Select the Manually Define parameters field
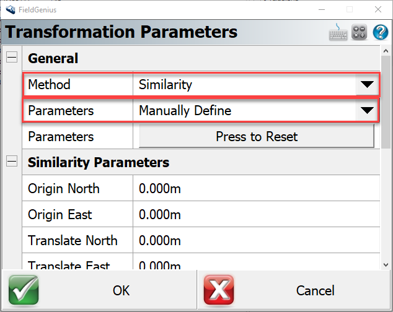The height and width of the screenshot is (312, 393). pyautogui.click(x=245, y=111)
